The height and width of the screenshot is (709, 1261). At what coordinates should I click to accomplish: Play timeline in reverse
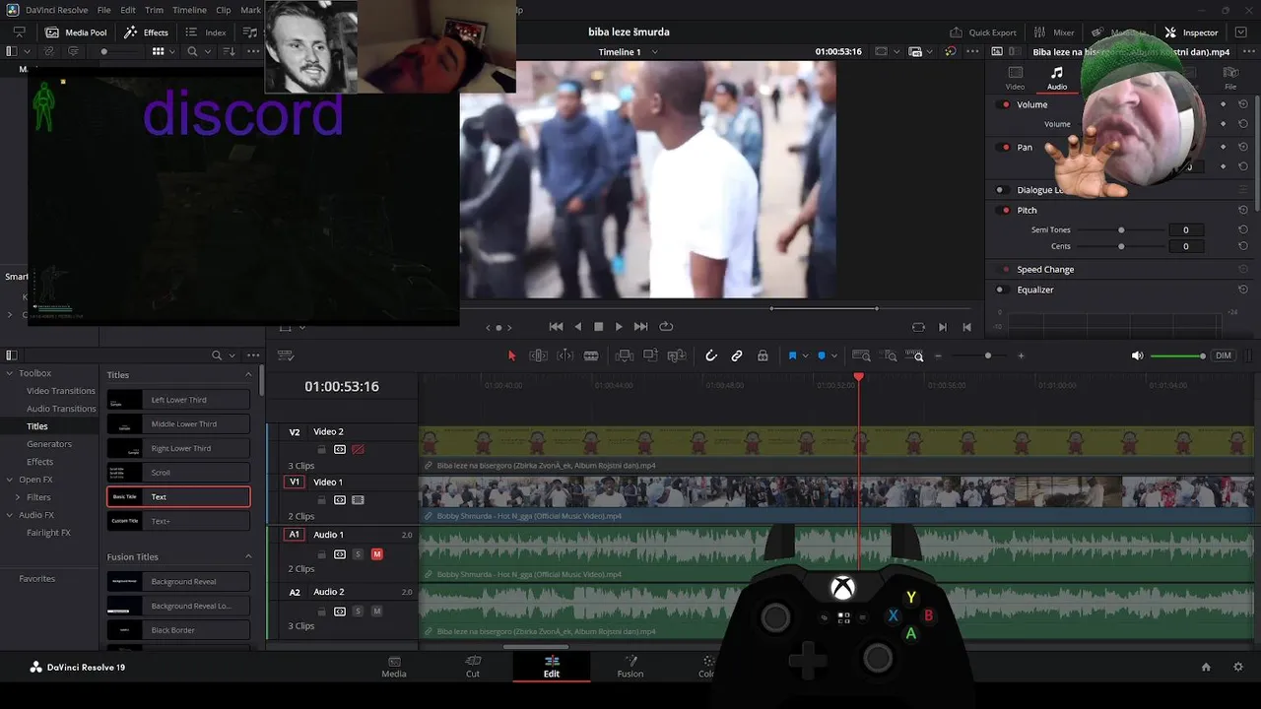click(x=578, y=327)
